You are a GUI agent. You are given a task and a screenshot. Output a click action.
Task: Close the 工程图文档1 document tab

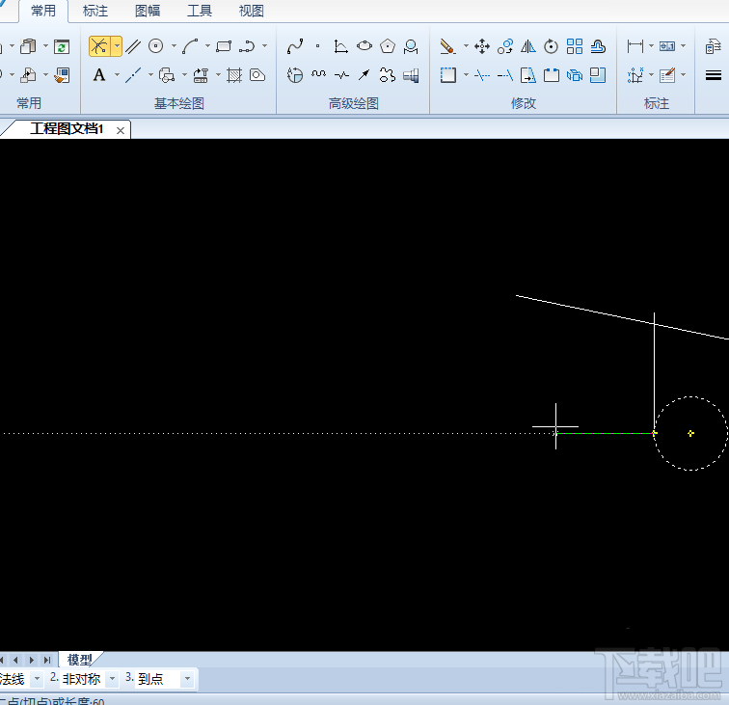click(x=121, y=129)
